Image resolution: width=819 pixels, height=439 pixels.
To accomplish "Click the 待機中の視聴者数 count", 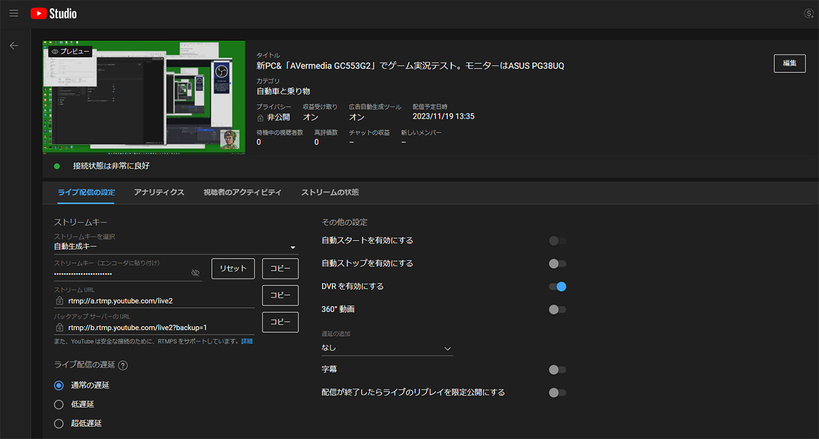I will coord(258,142).
